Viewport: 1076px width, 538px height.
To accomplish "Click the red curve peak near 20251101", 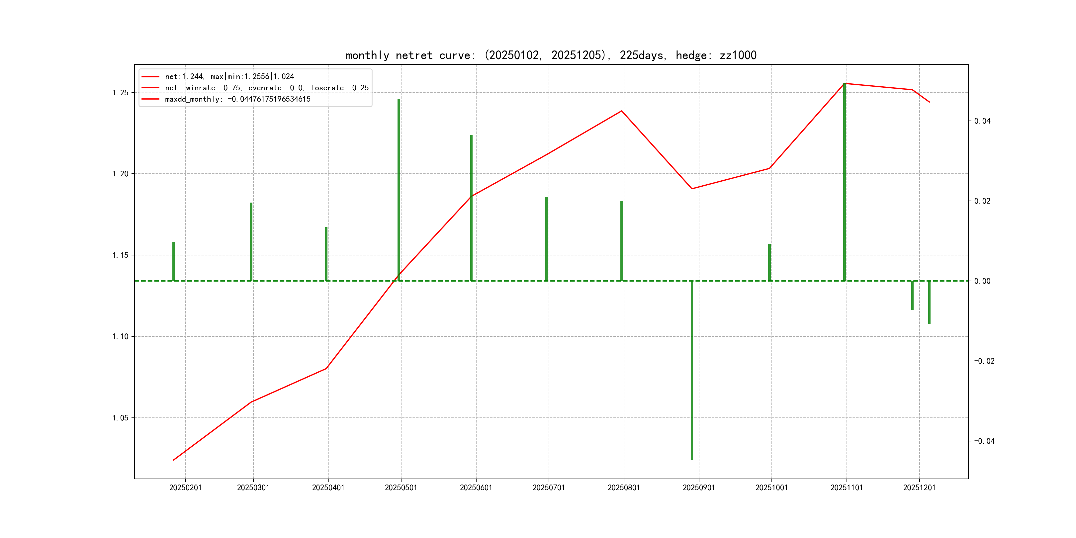I will pos(845,84).
